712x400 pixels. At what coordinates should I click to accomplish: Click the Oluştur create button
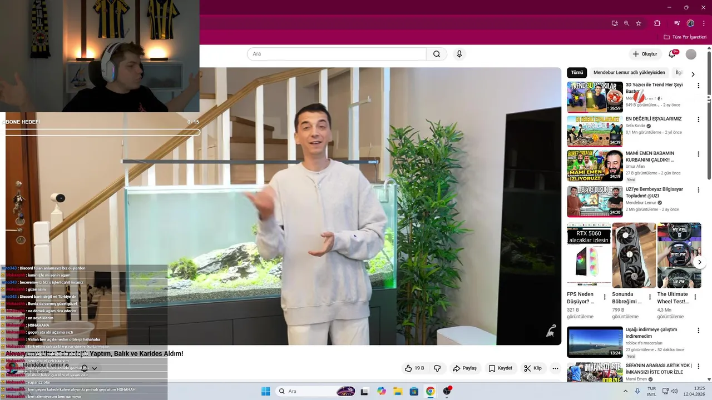click(x=645, y=54)
